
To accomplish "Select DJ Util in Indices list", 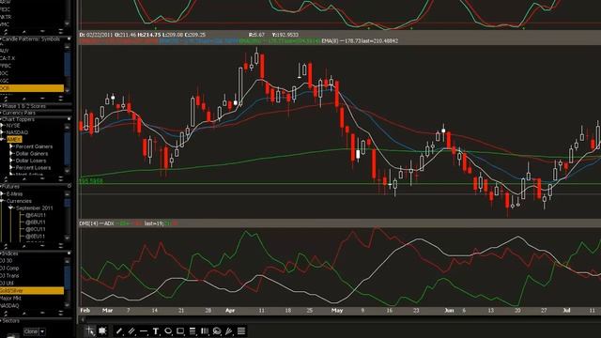I will (x=7, y=284).
